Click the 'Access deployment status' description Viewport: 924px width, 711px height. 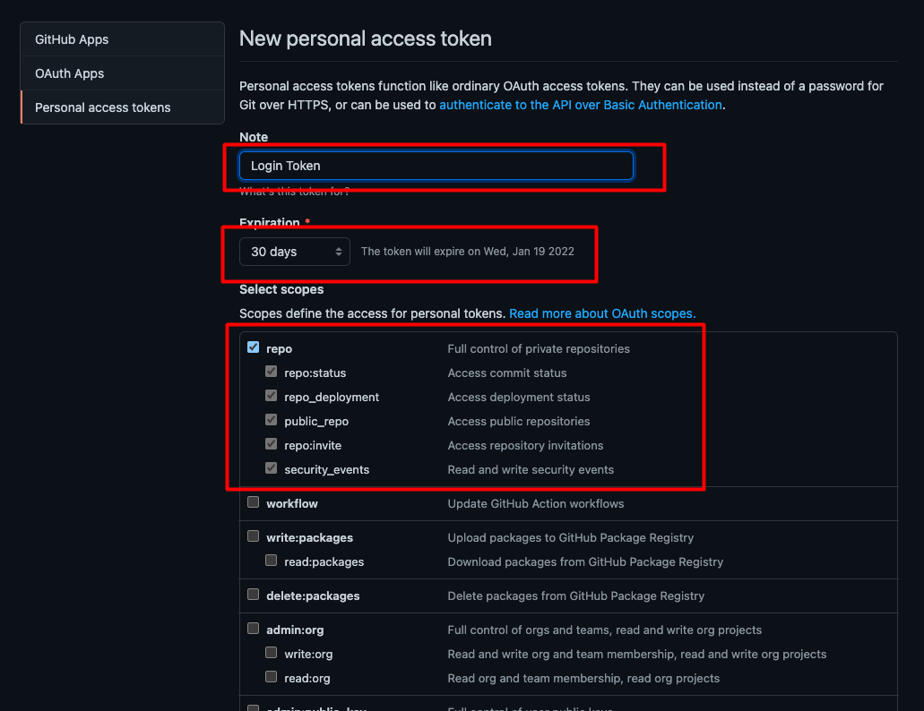[519, 398]
